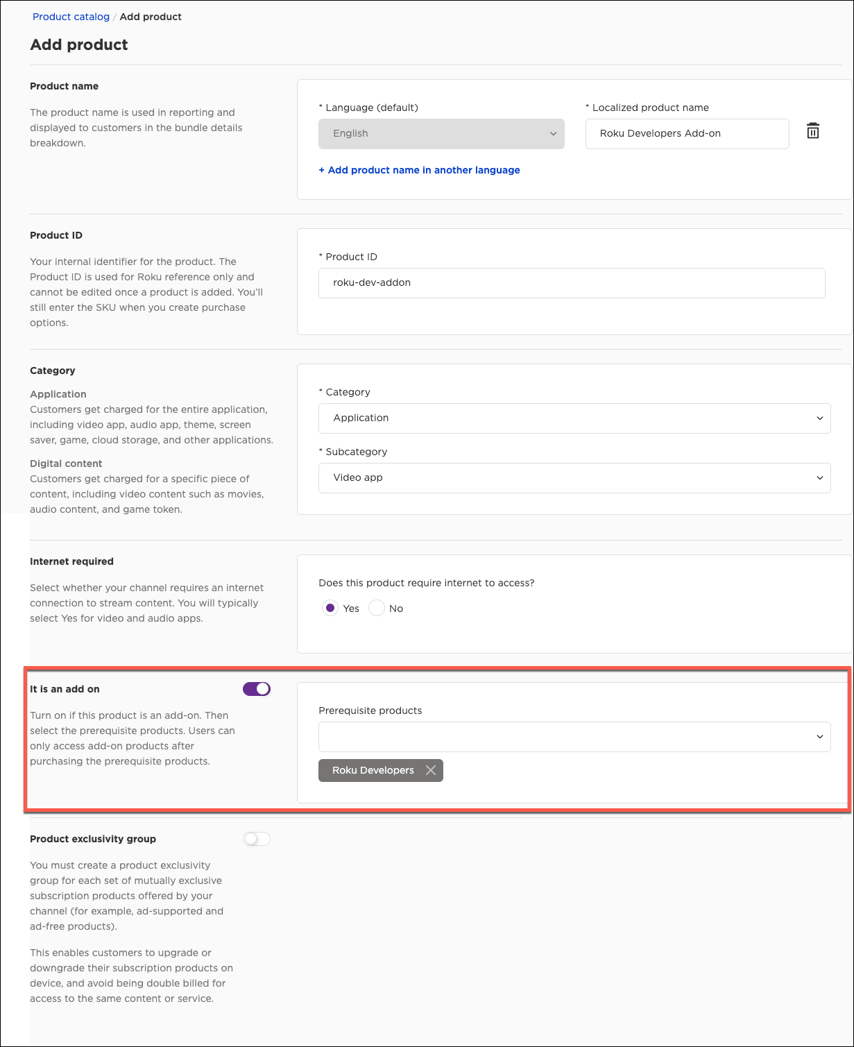Open the Language dropdown
The image size is (854, 1047).
point(441,134)
